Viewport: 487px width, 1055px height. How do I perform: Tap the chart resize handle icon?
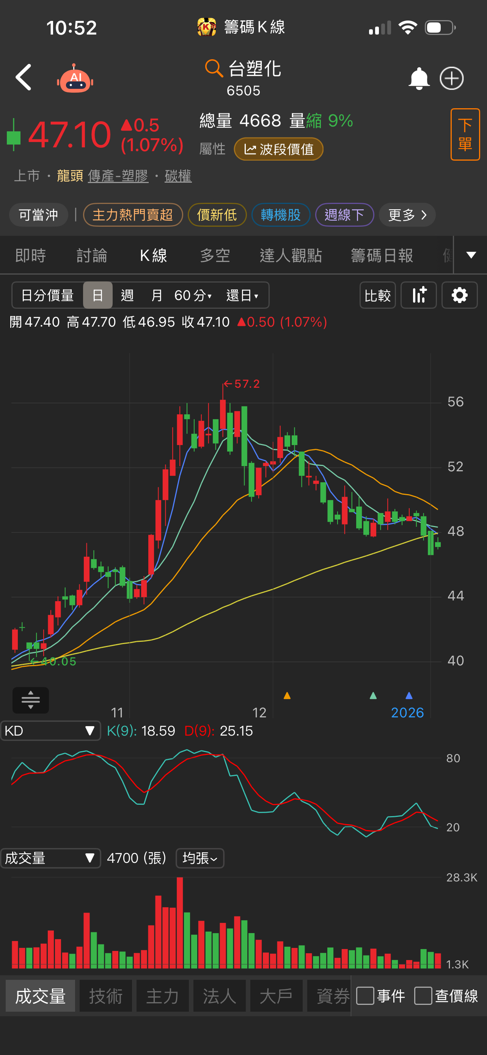coord(31,700)
